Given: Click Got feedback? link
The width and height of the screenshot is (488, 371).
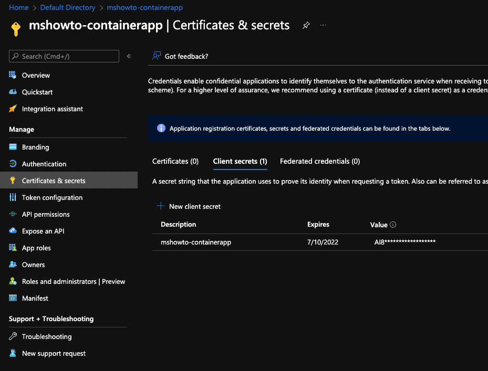Looking at the screenshot, I should [186, 56].
